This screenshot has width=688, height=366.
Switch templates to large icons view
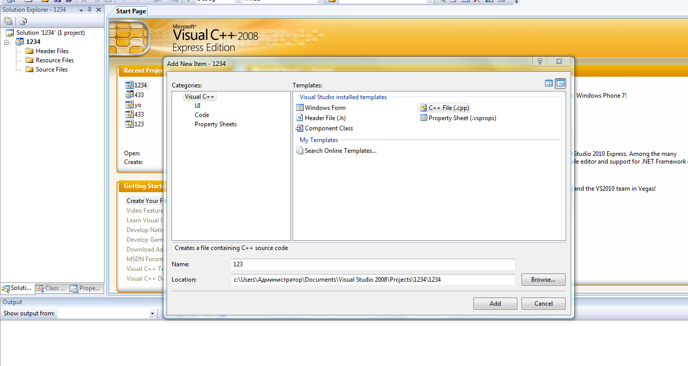[549, 83]
